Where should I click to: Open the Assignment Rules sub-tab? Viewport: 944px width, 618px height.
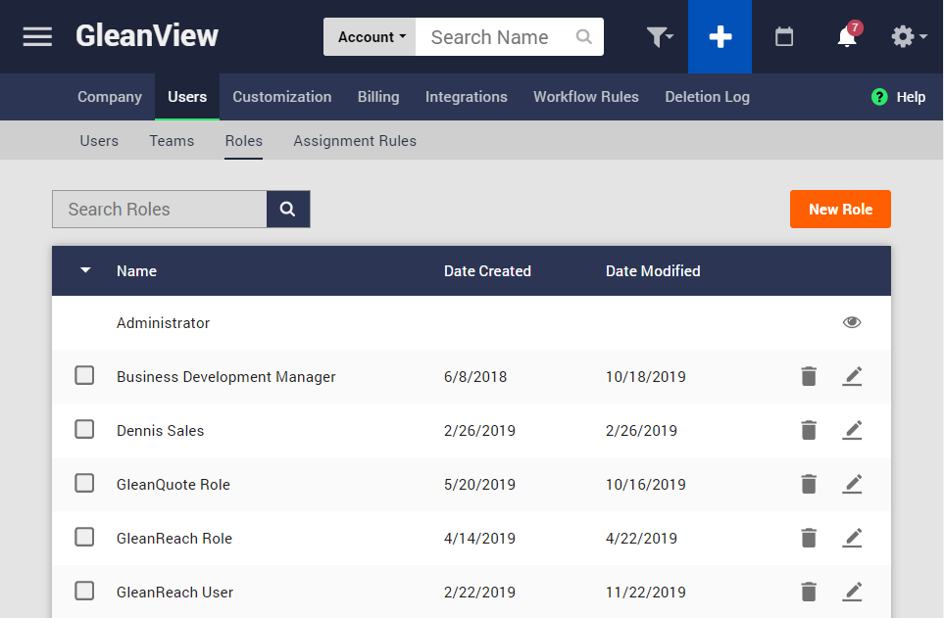355,141
